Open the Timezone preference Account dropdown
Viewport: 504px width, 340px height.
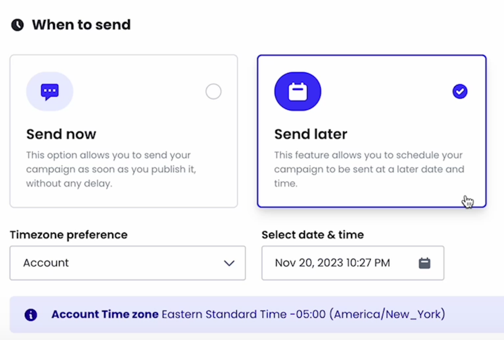pyautogui.click(x=128, y=263)
